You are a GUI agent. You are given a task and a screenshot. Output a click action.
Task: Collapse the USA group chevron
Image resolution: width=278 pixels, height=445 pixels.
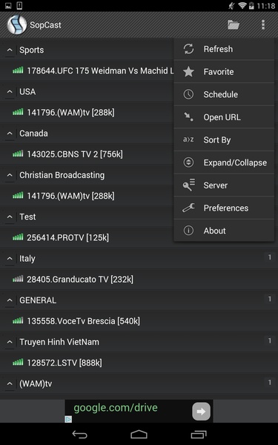point(10,92)
